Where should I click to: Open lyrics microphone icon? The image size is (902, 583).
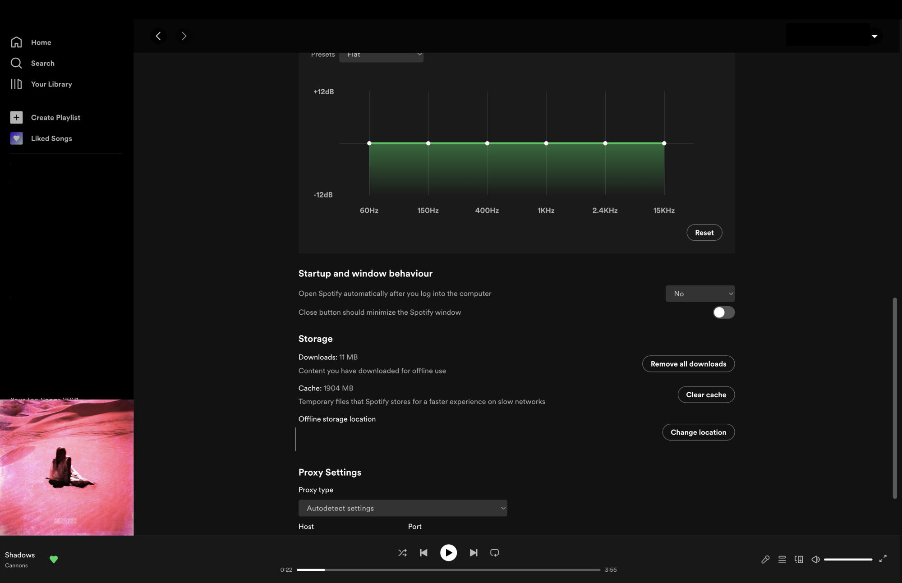tap(765, 559)
